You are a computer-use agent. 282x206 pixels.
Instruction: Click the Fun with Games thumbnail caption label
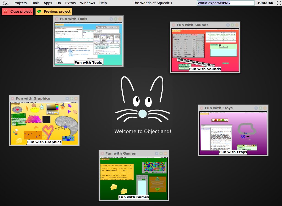pyautogui.click(x=134, y=197)
